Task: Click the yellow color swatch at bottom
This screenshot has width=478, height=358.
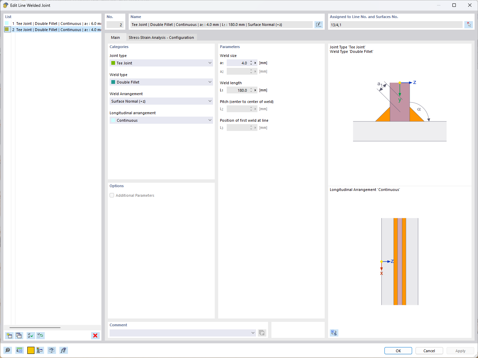Action: click(31, 350)
